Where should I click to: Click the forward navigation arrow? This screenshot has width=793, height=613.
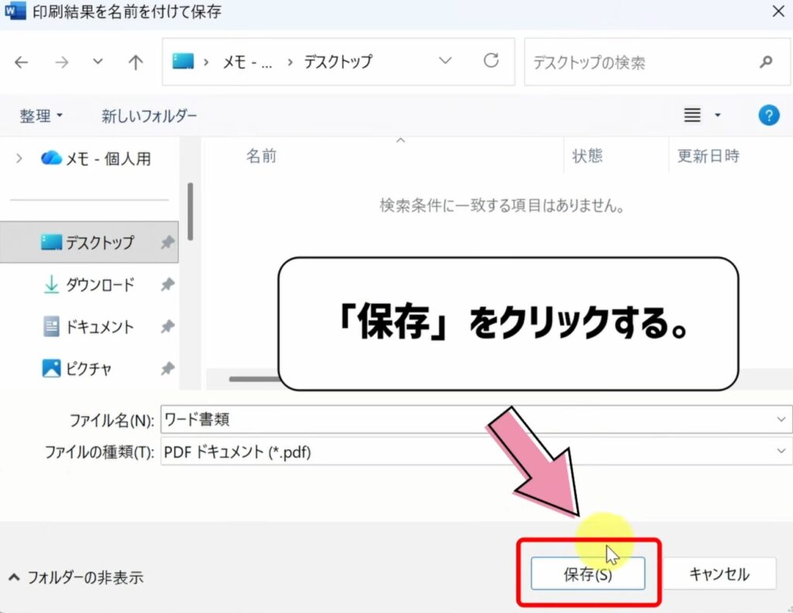click(x=61, y=62)
